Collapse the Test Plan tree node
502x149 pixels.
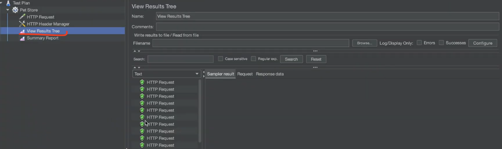point(2,3)
